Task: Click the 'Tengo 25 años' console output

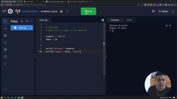Action: [x=118, y=28]
